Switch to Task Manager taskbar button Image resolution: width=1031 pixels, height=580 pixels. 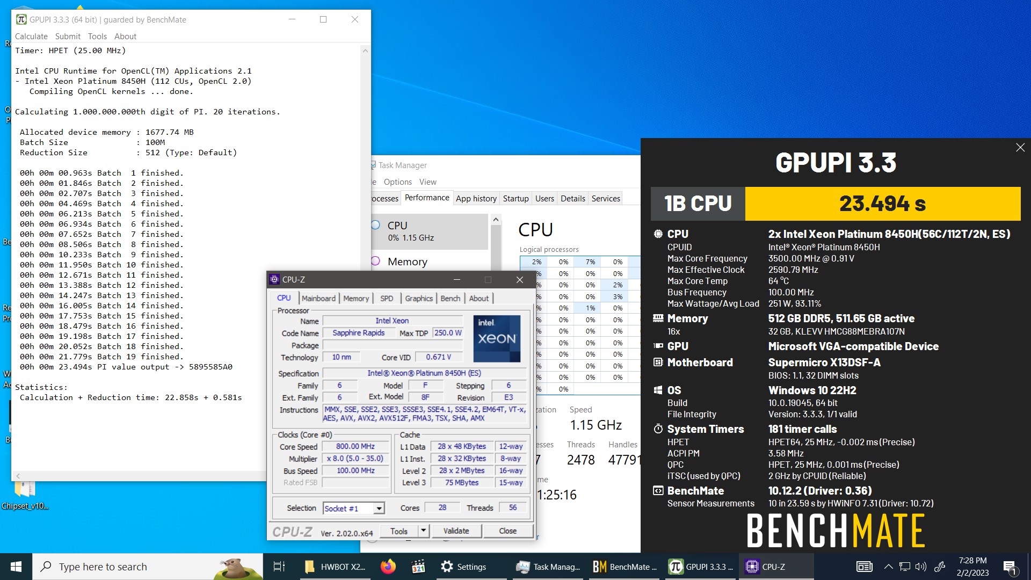click(x=548, y=567)
